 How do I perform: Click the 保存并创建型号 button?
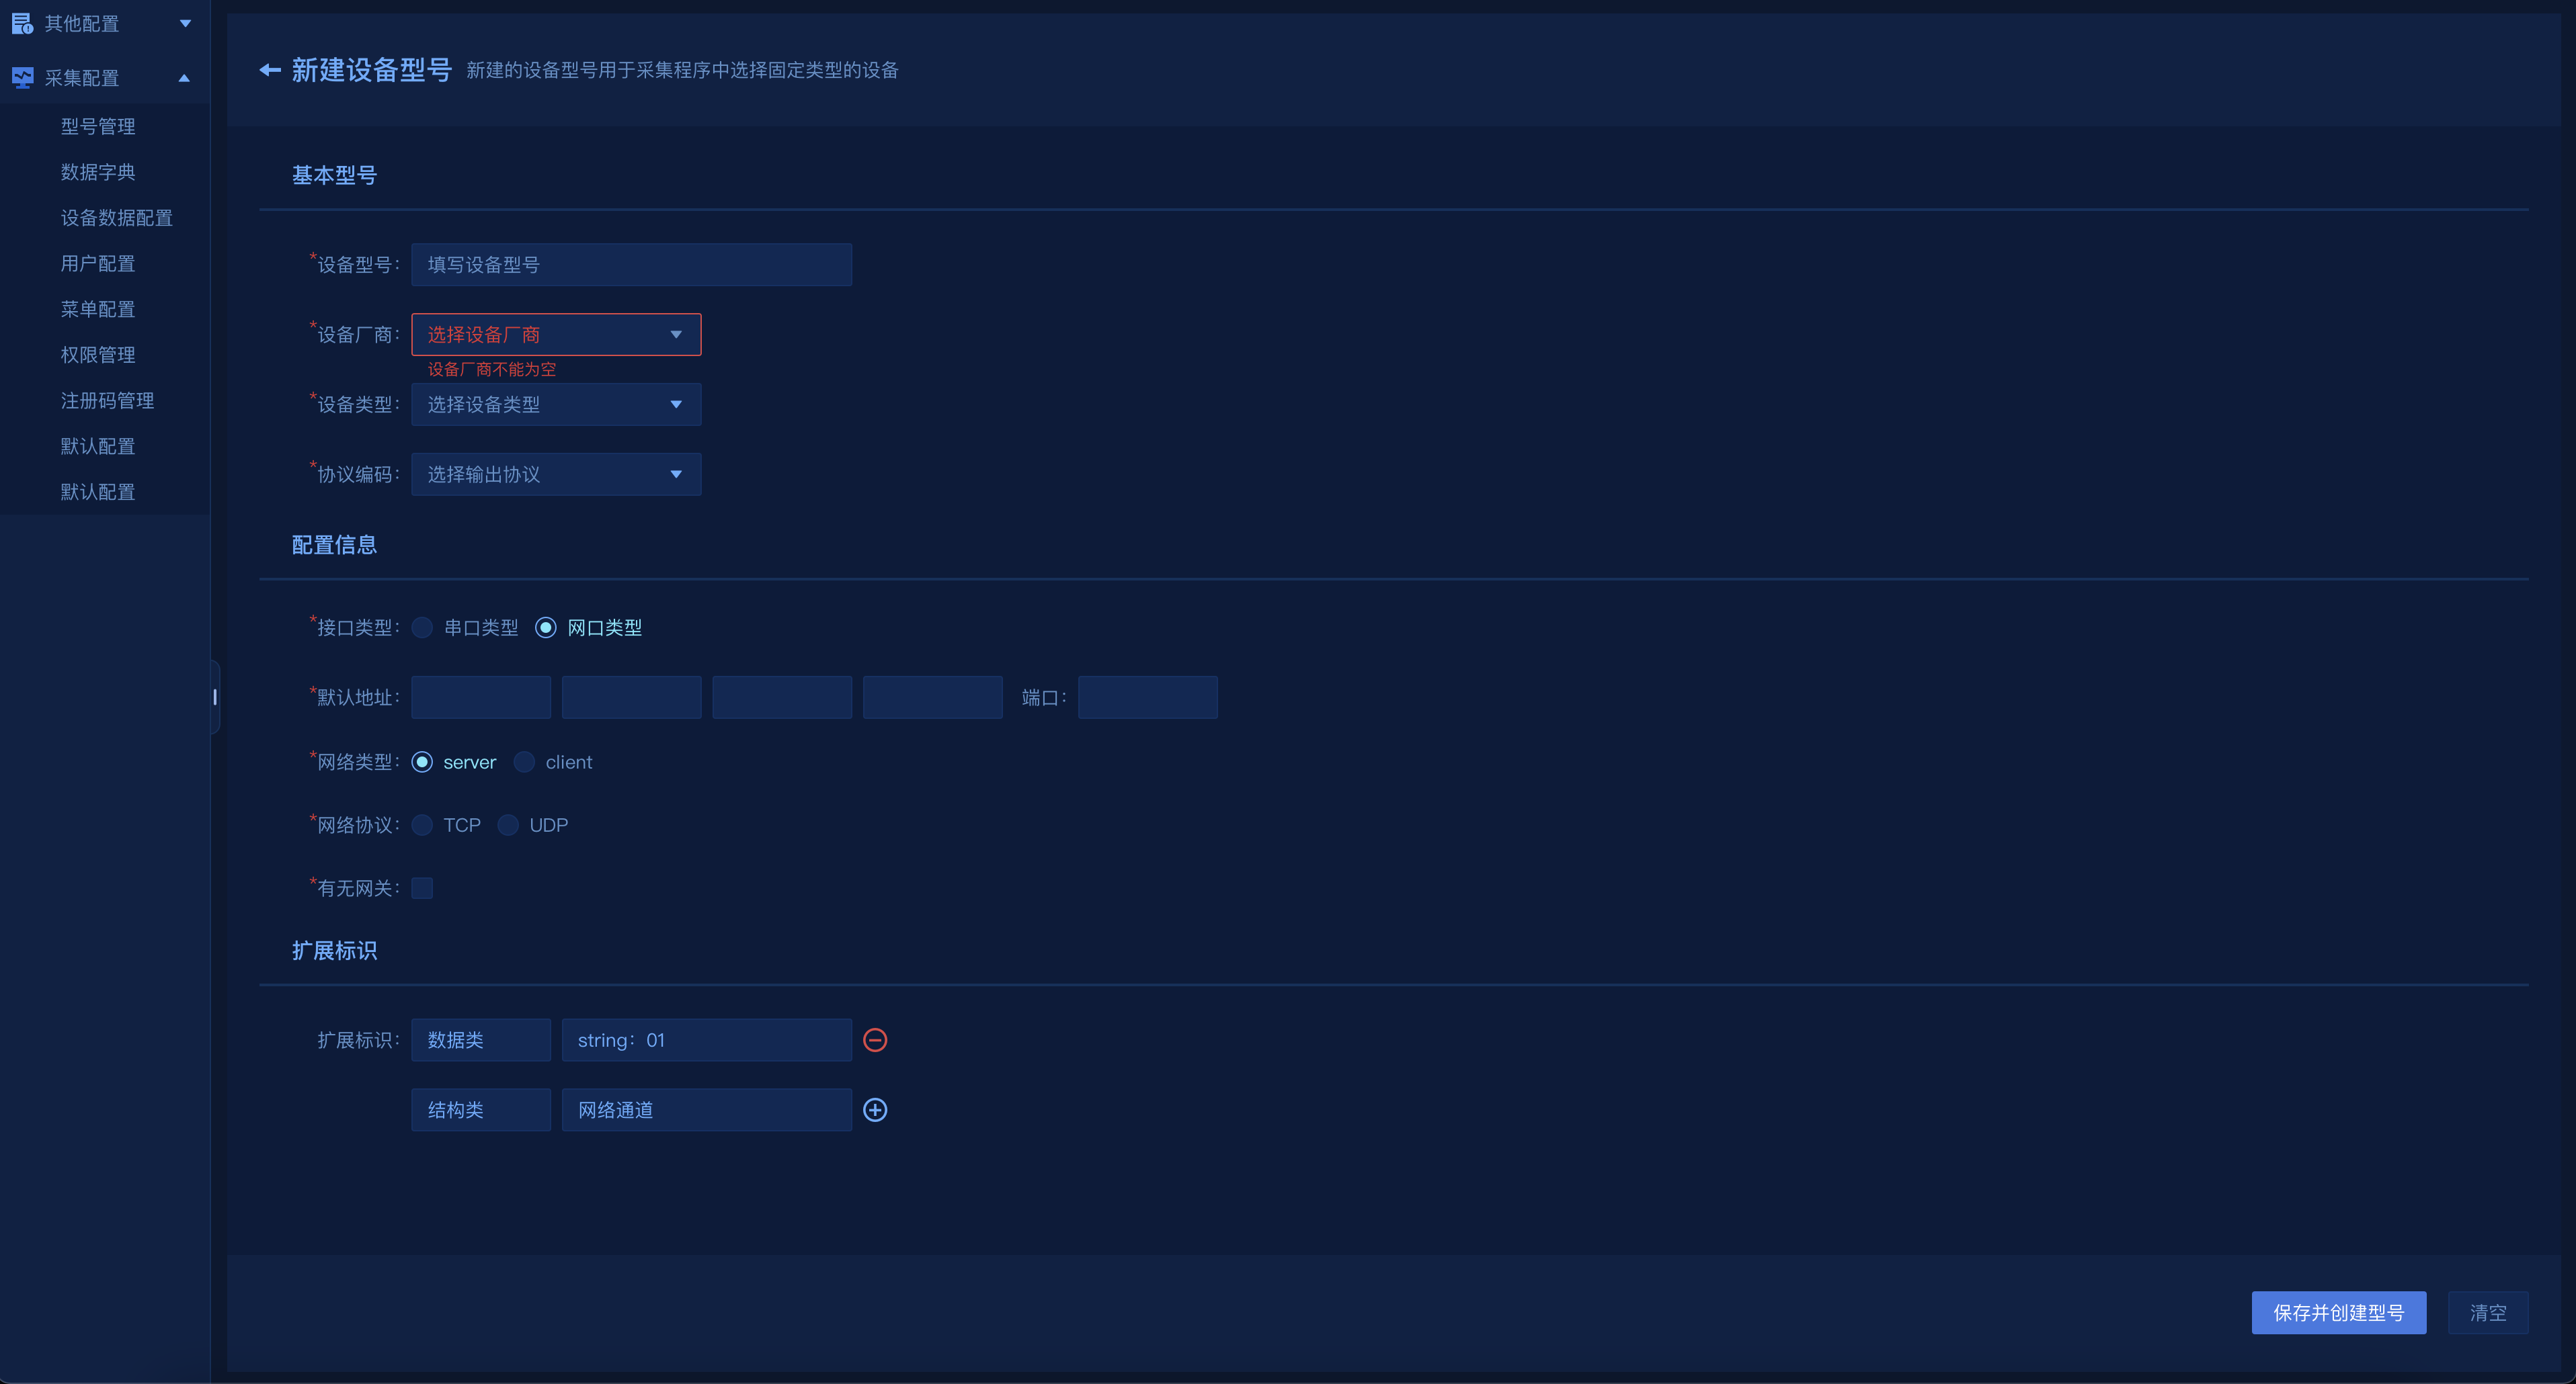tap(2338, 1313)
